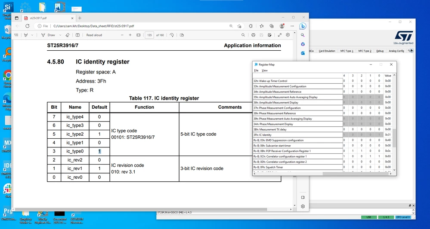This screenshot has height=229, width=430.
Task: Zoom in the PDF with plus icon
Action: (130, 35)
